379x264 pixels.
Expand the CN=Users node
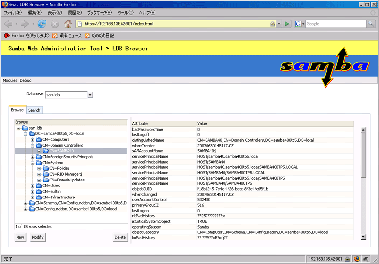[32, 186]
